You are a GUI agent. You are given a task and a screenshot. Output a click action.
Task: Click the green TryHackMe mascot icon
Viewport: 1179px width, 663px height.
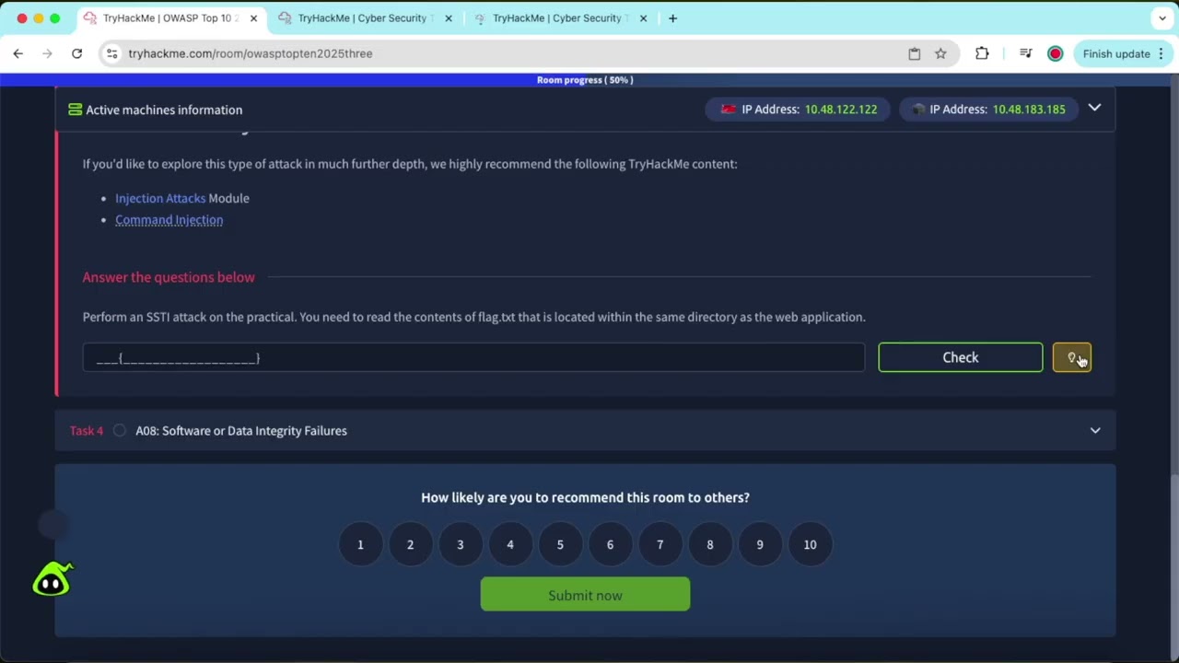pos(53,579)
